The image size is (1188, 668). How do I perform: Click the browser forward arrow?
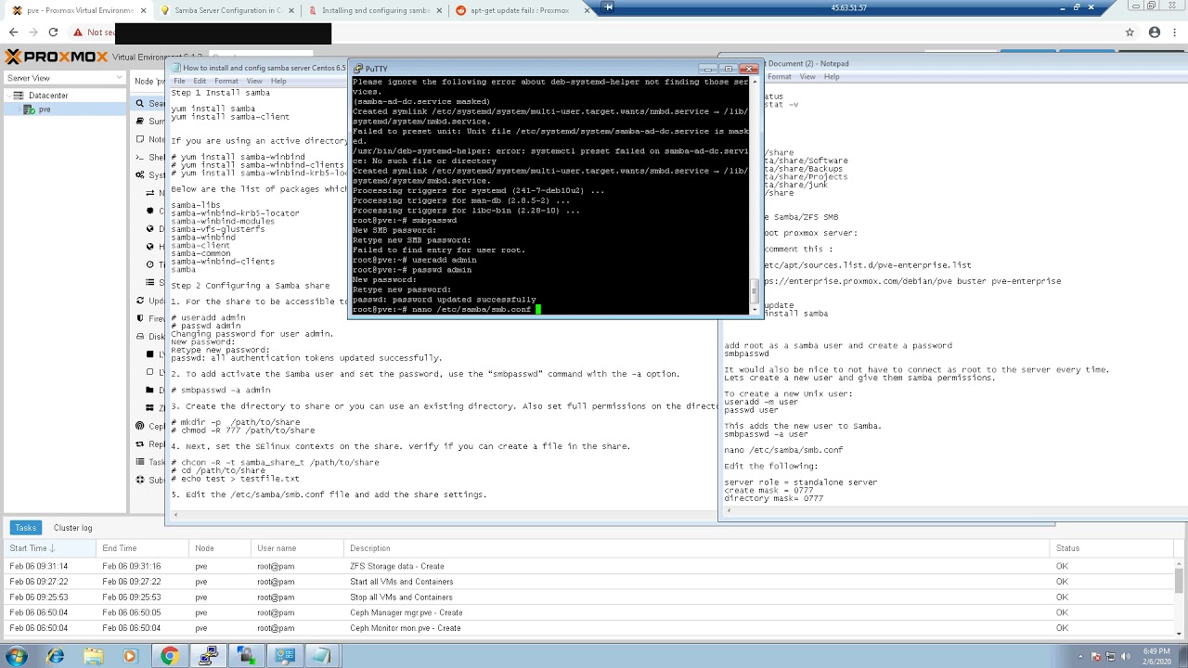[32, 32]
